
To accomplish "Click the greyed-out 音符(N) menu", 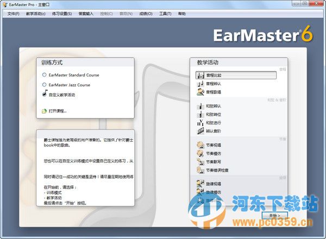I will pos(126,14).
